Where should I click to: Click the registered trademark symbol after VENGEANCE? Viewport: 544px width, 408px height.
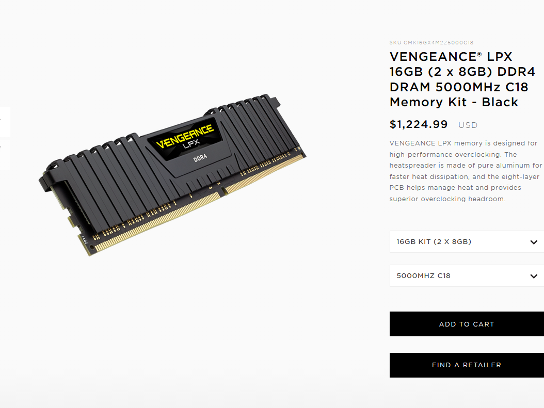coord(479,55)
